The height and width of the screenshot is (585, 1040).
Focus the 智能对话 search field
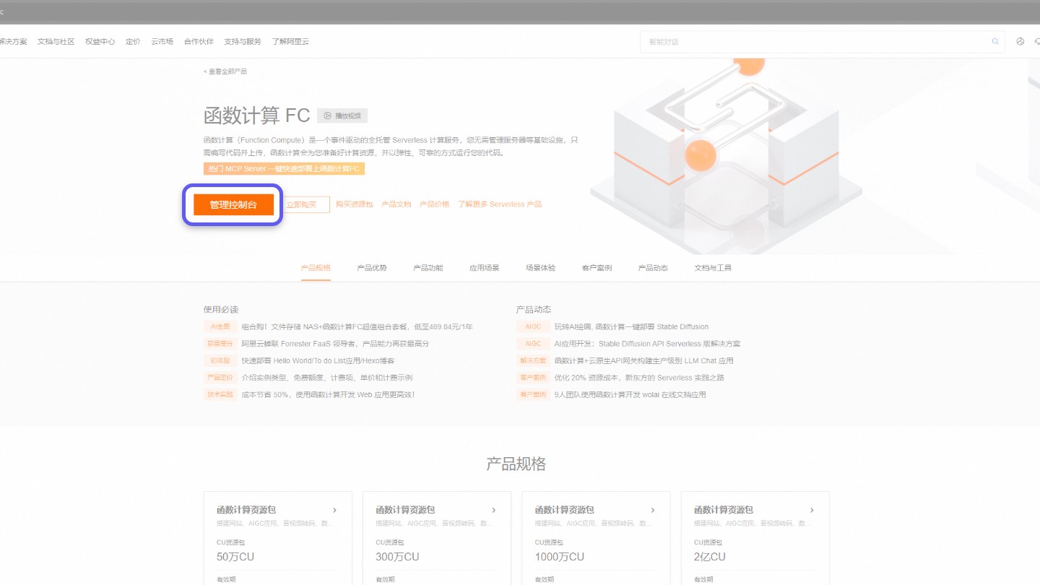coord(823,42)
